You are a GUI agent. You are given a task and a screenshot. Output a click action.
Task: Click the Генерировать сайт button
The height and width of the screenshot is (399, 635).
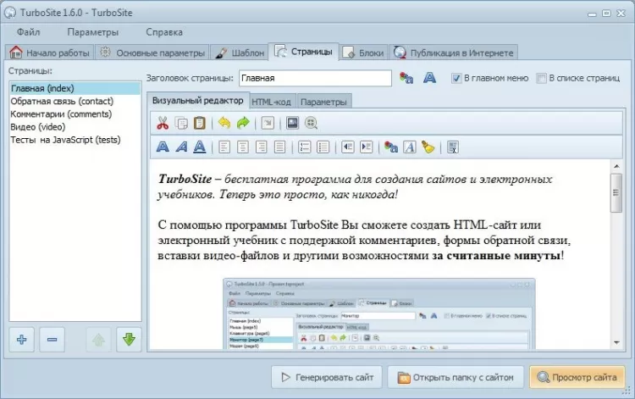point(327,377)
